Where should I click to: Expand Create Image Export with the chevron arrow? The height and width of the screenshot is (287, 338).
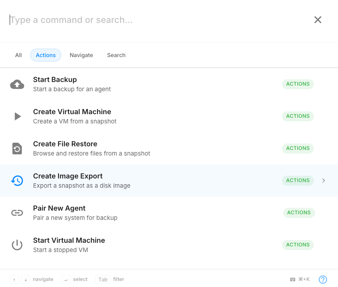coord(323,181)
